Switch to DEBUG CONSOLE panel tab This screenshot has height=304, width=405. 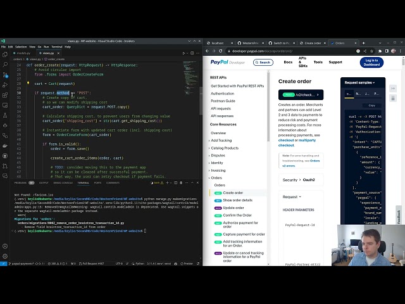(x=63, y=183)
